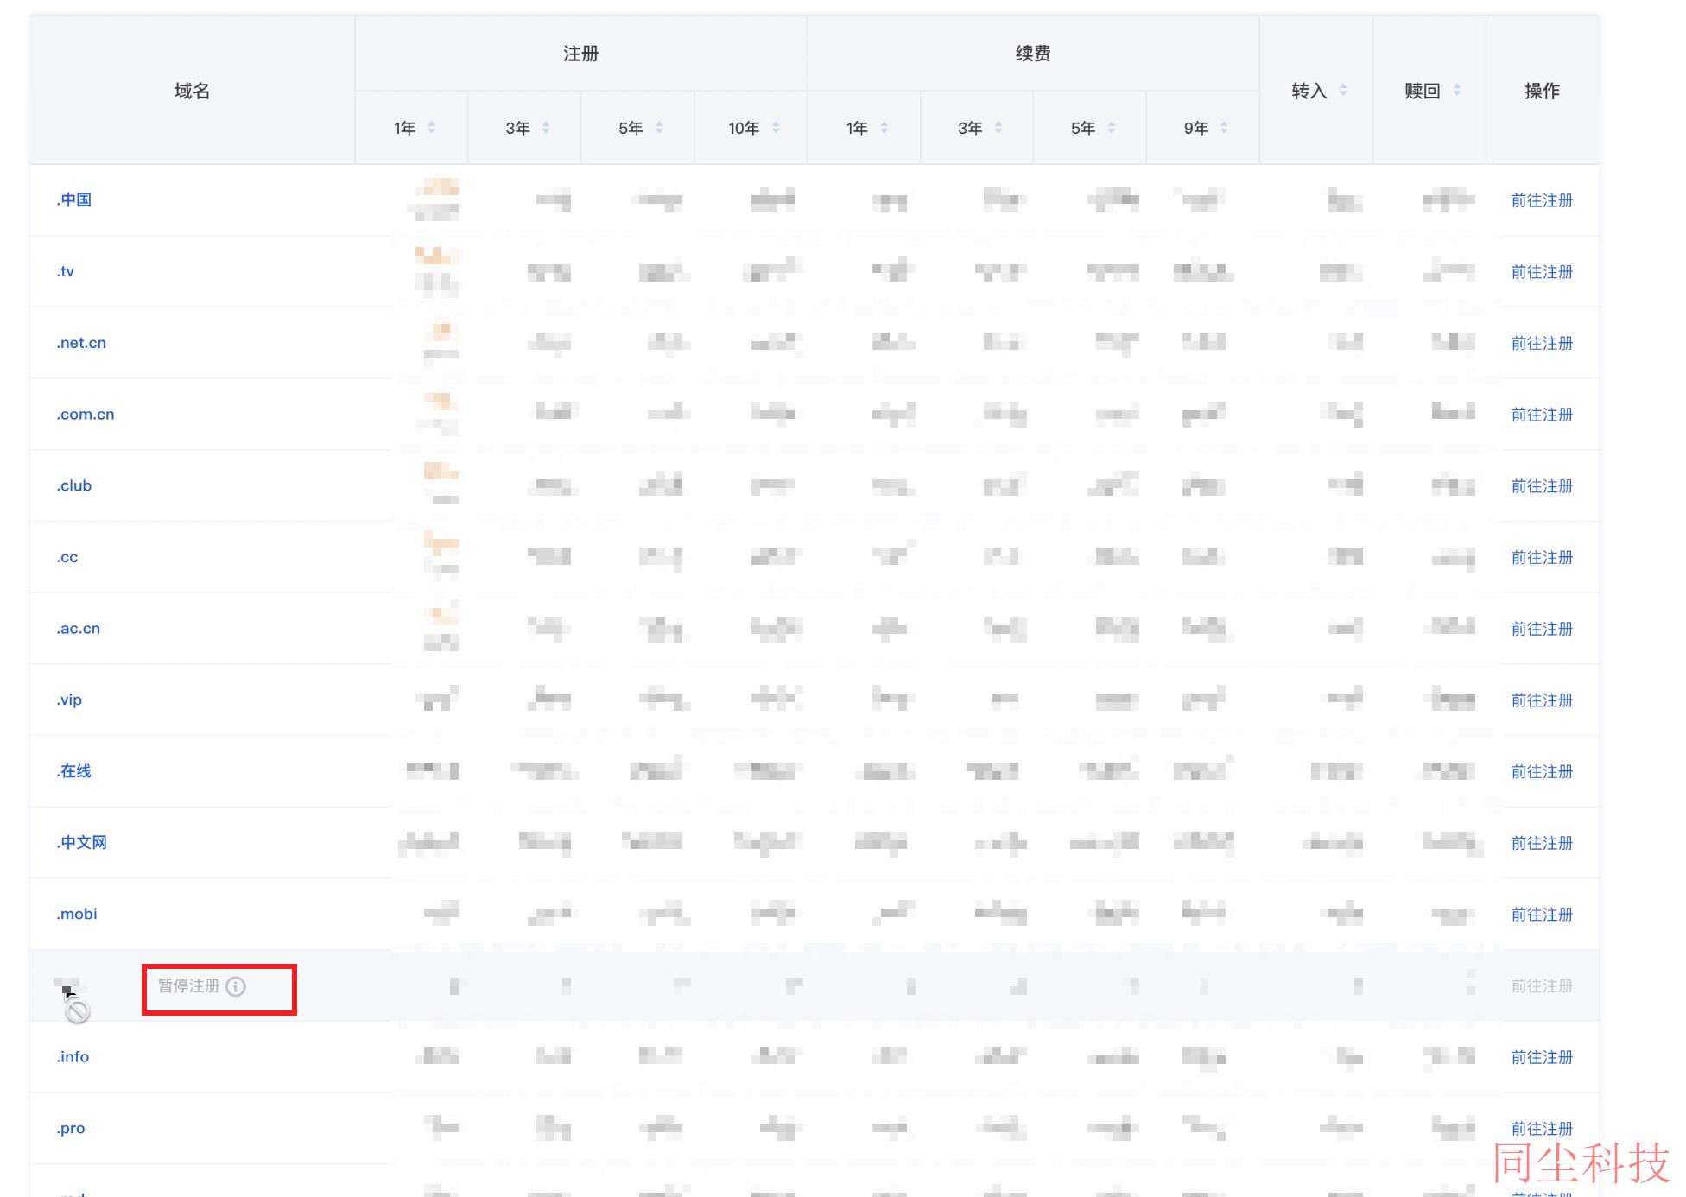Open the .中国 domain link
The height and width of the screenshot is (1197, 1686).
[x=74, y=199]
